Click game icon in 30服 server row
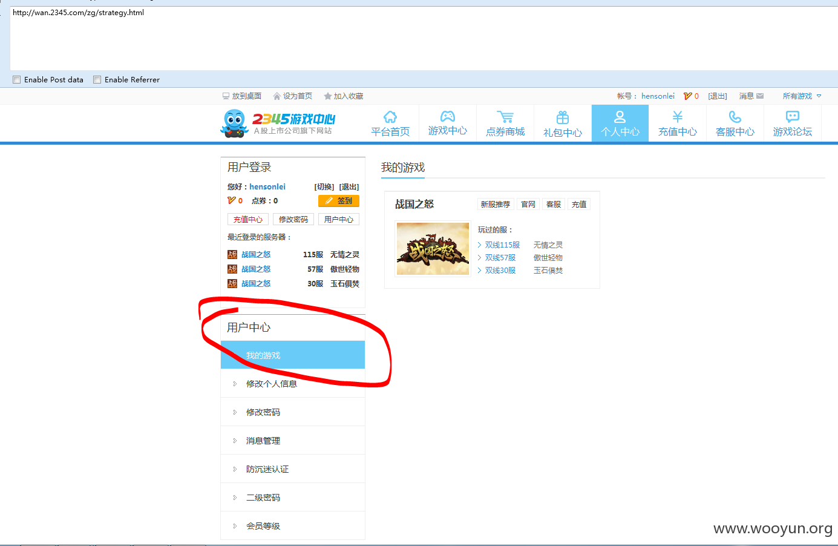 coord(232,284)
